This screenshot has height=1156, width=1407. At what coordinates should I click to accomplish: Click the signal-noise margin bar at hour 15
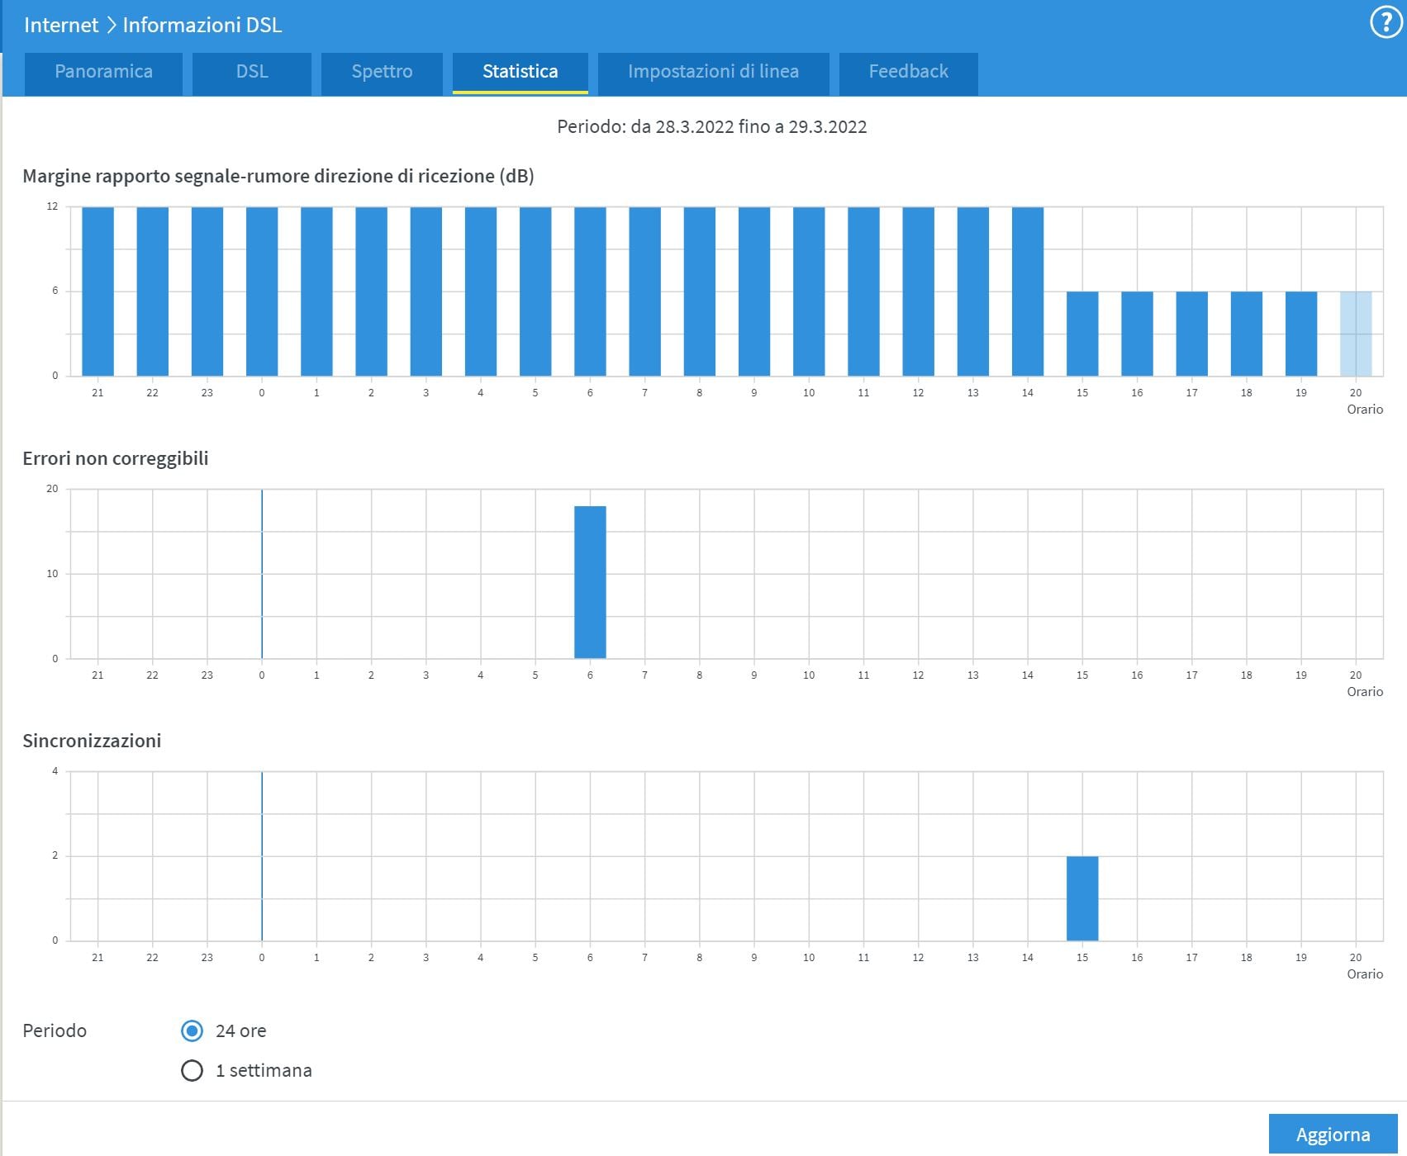click(1082, 334)
